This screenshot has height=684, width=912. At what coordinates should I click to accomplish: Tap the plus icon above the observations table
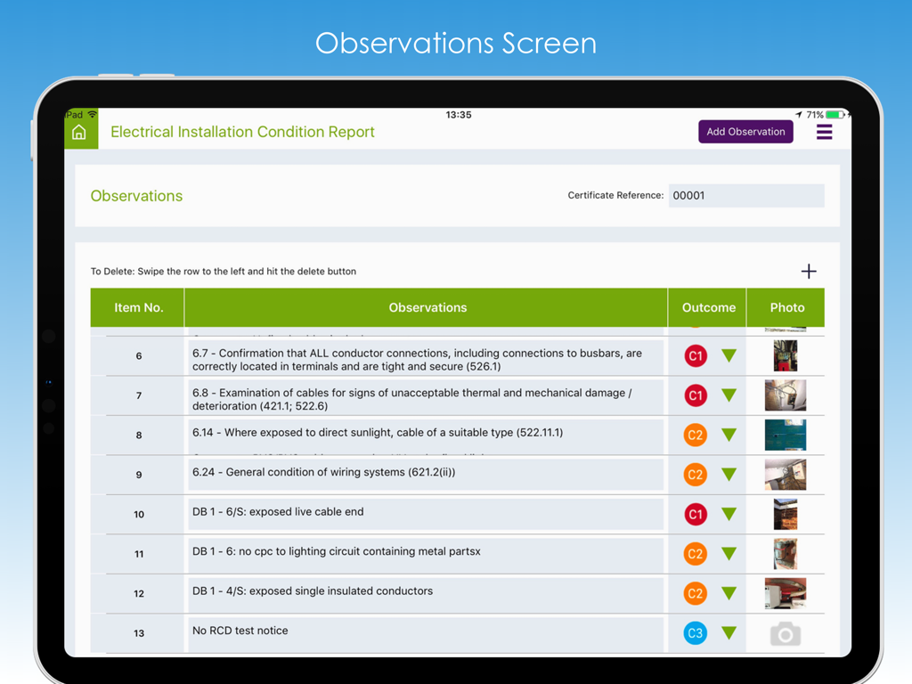tap(809, 271)
